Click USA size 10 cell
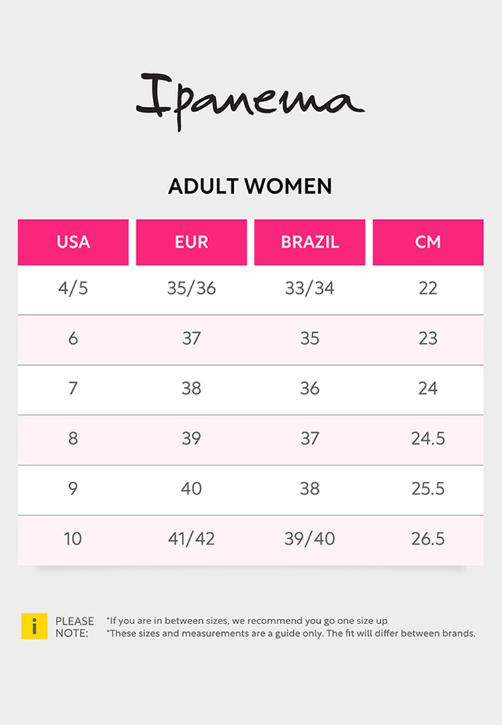502x725 pixels. pyautogui.click(x=73, y=538)
